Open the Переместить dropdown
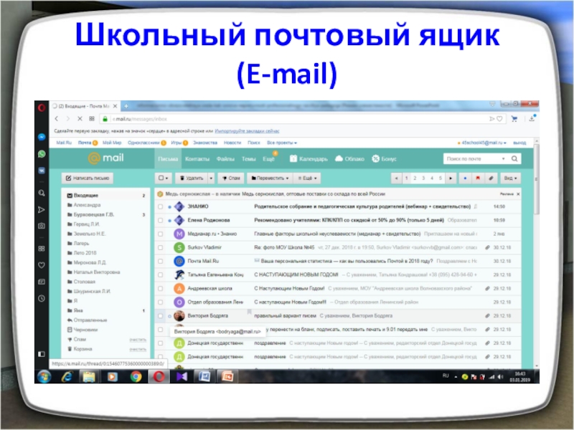Screen dimensions: 574x430 270,178
